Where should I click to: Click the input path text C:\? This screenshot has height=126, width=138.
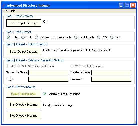tap(45, 22)
